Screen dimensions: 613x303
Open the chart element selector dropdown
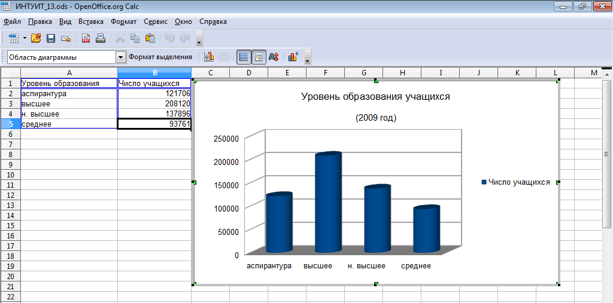click(x=121, y=57)
